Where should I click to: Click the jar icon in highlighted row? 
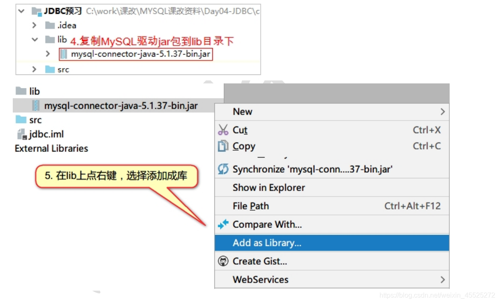coord(36,106)
